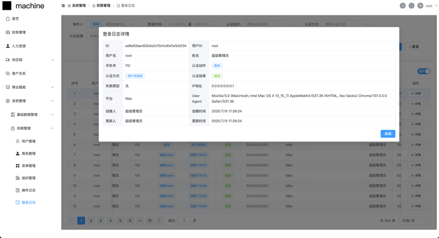Click the Mozilla/5.0 User Agent text
Image resolution: width=439 pixels, height=238 pixels.
pyautogui.click(x=299, y=99)
